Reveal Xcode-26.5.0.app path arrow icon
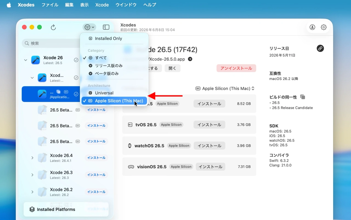The height and width of the screenshot is (220, 351). click(x=190, y=59)
